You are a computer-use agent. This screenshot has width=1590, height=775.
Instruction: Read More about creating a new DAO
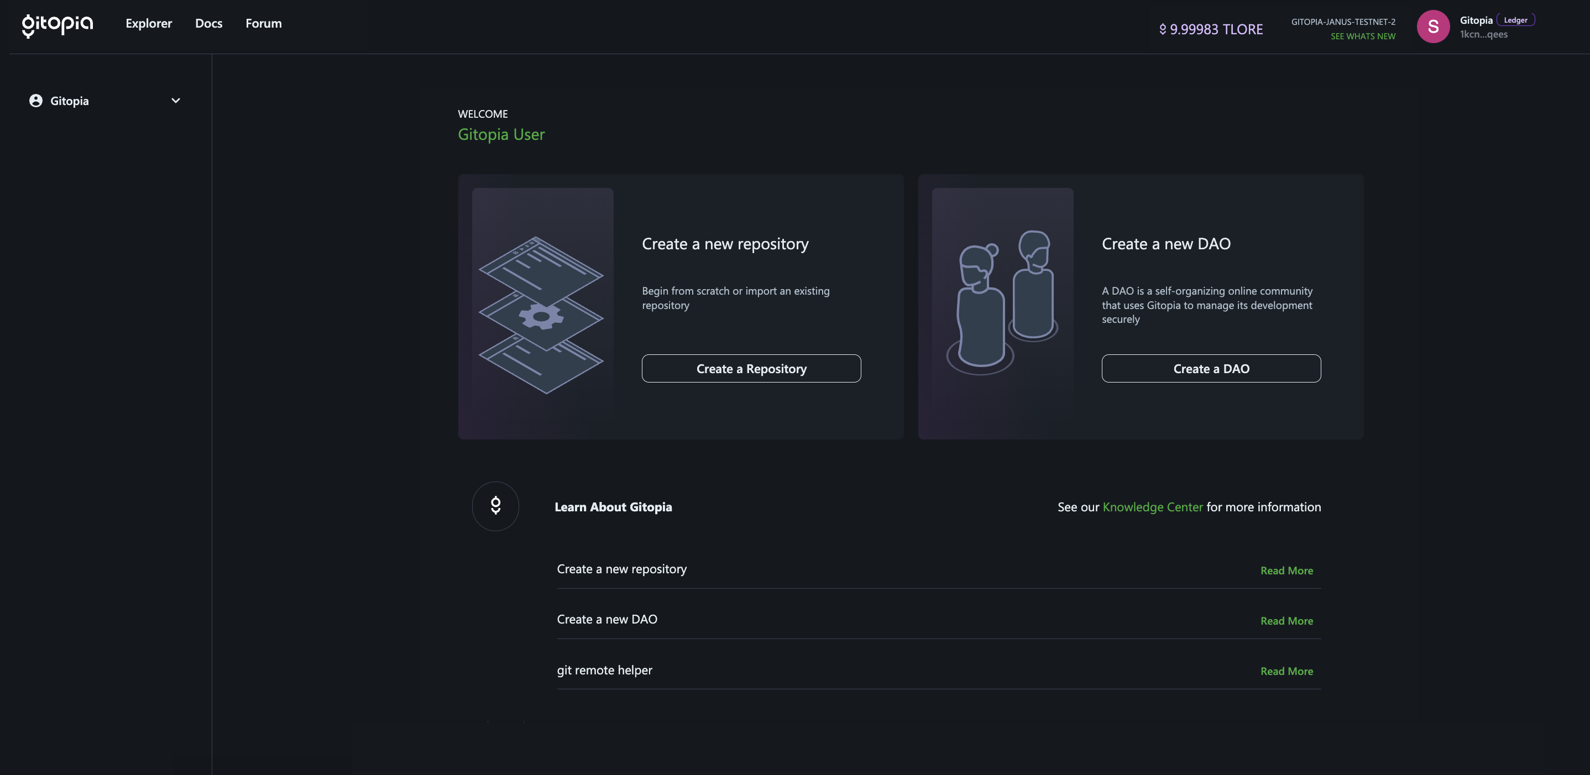1286,621
